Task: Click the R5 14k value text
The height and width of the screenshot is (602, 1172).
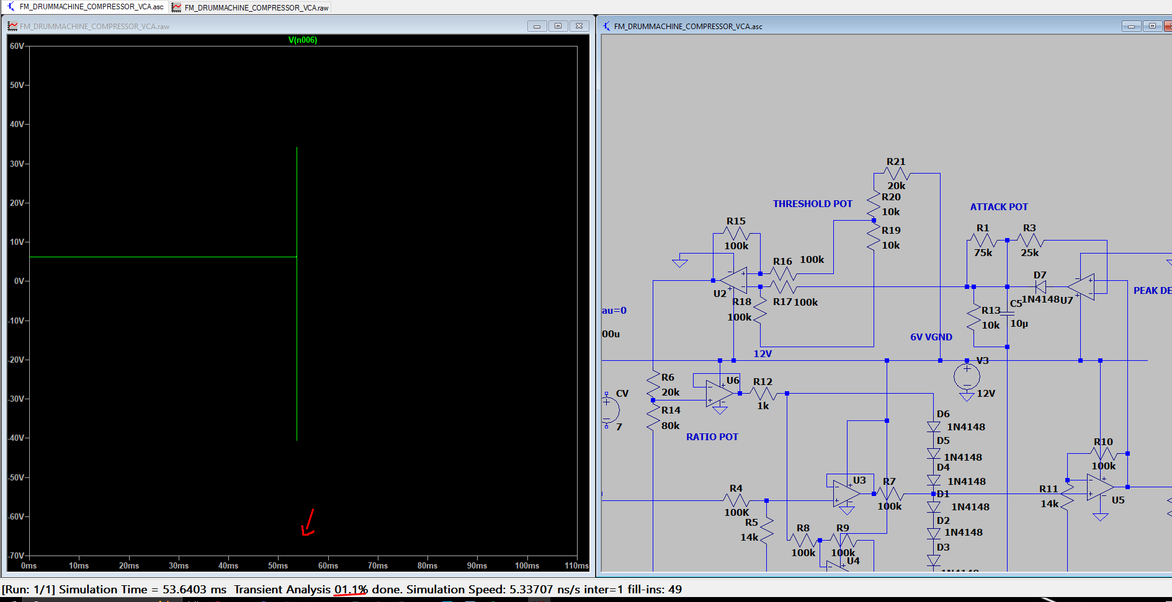Action: point(749,538)
